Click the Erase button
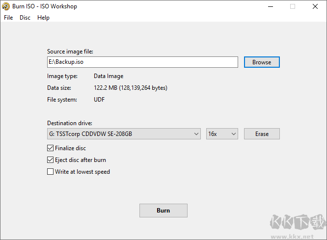The height and width of the screenshot is (240, 327). tap(262, 134)
